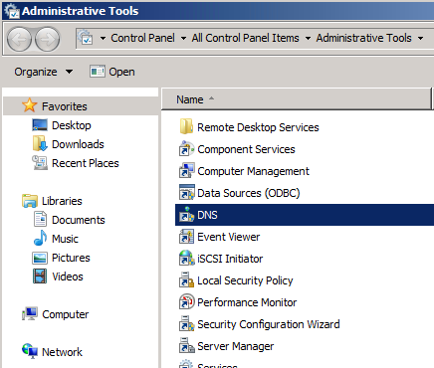Open Network label in navigation pane

pyautogui.click(x=62, y=352)
